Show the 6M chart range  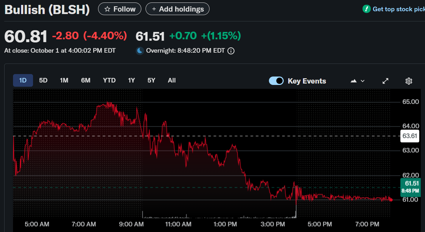pos(86,80)
